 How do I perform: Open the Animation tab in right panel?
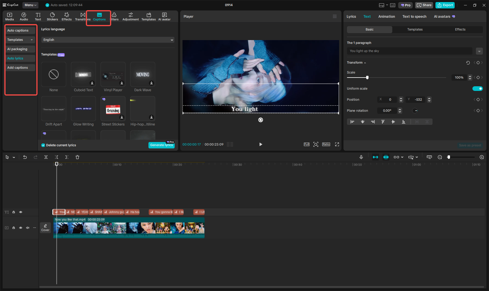[x=387, y=17]
